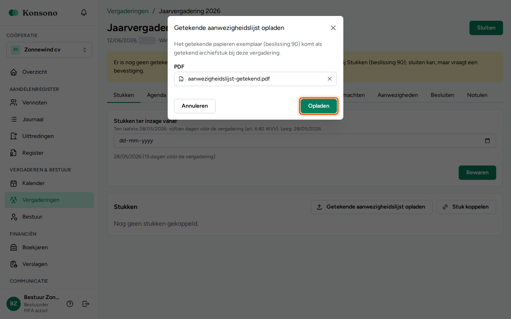The width and height of the screenshot is (511, 319).
Task: Click the Opladen button
Action: click(319, 106)
